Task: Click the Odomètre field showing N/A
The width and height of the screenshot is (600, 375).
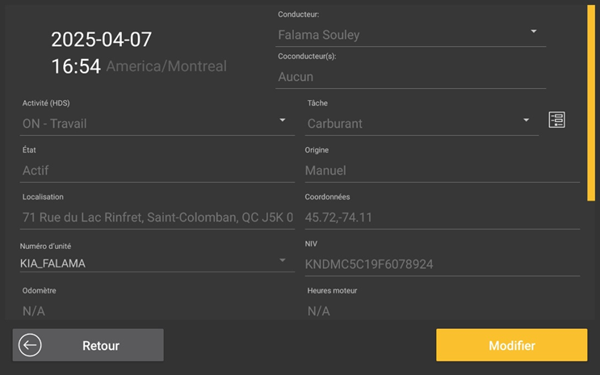Action: pyautogui.click(x=157, y=310)
